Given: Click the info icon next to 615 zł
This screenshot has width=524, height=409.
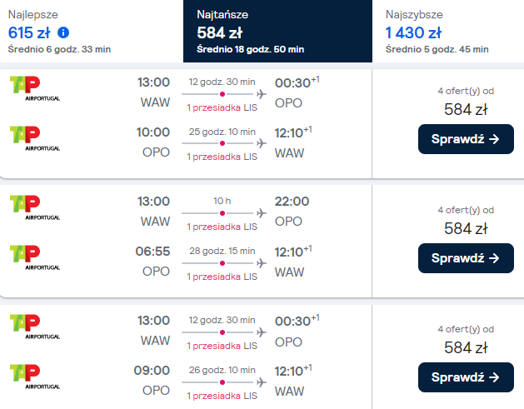Looking at the screenshot, I should point(64,33).
